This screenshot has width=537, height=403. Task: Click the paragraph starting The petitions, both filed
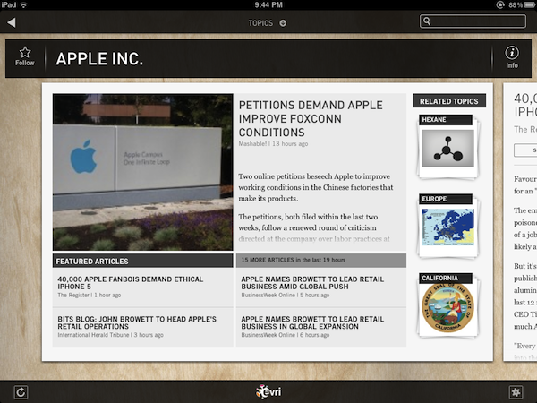314,227
